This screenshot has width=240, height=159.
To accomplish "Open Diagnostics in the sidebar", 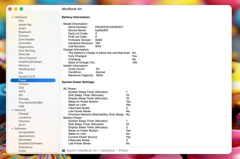I will [x=26, y=47].
